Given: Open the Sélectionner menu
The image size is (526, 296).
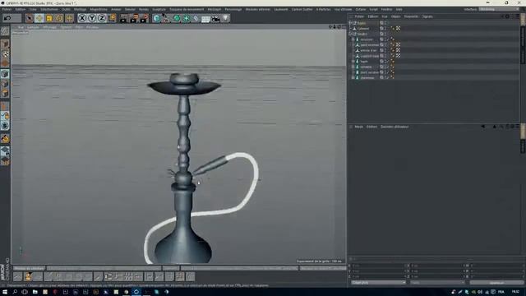Looking at the screenshot, I should [x=49, y=9].
